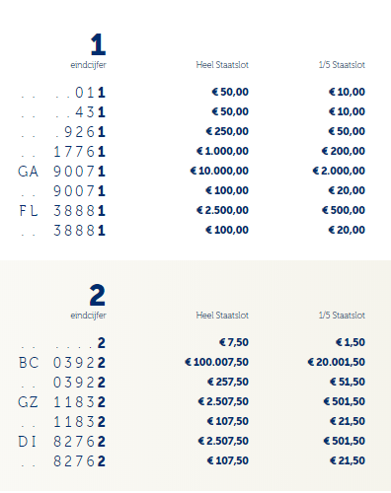Select the € 100.007,50 prize amount

click(216, 362)
